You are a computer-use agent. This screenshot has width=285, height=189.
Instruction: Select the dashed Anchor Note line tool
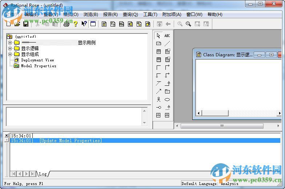[x=167, y=44]
